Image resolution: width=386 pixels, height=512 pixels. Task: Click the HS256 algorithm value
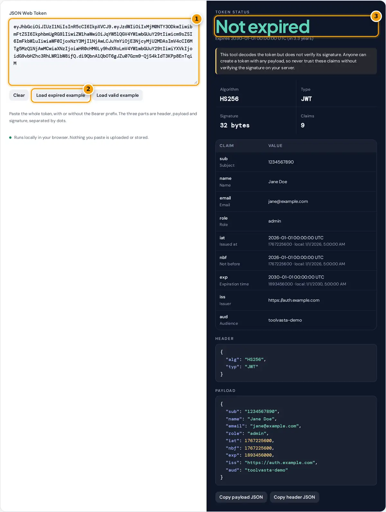[229, 99]
